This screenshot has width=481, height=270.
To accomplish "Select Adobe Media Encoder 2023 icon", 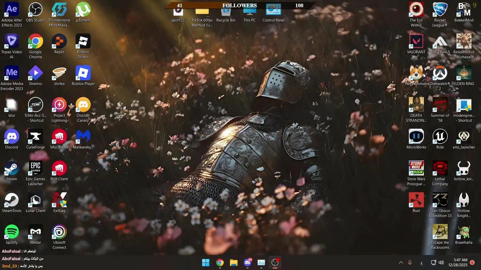I will point(12,78).
